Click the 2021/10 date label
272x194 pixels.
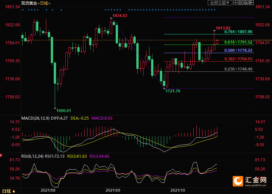coord(178,190)
